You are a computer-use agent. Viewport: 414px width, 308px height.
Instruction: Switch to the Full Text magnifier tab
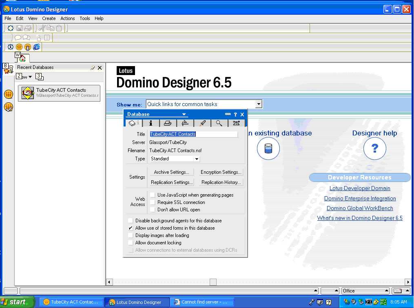[x=219, y=123]
